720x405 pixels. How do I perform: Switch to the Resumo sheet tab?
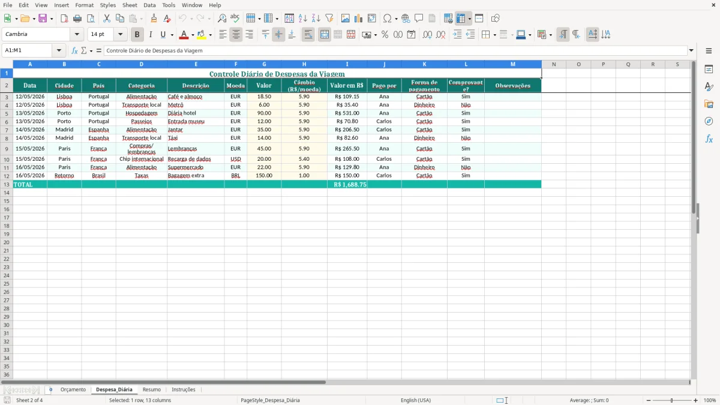click(x=152, y=389)
